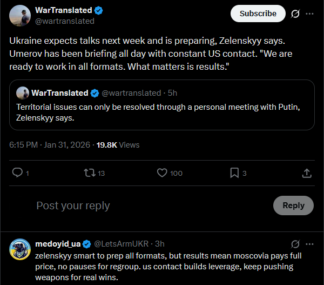The height and width of the screenshot is (285, 324).
Task: Open the share upload icon
Action: [307, 173]
